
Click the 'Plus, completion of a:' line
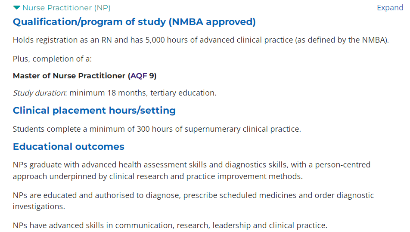52,59
